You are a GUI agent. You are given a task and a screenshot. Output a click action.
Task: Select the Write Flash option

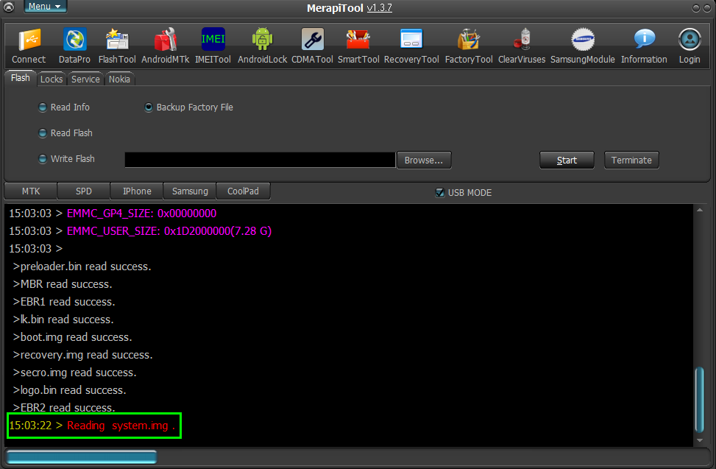[67, 159]
